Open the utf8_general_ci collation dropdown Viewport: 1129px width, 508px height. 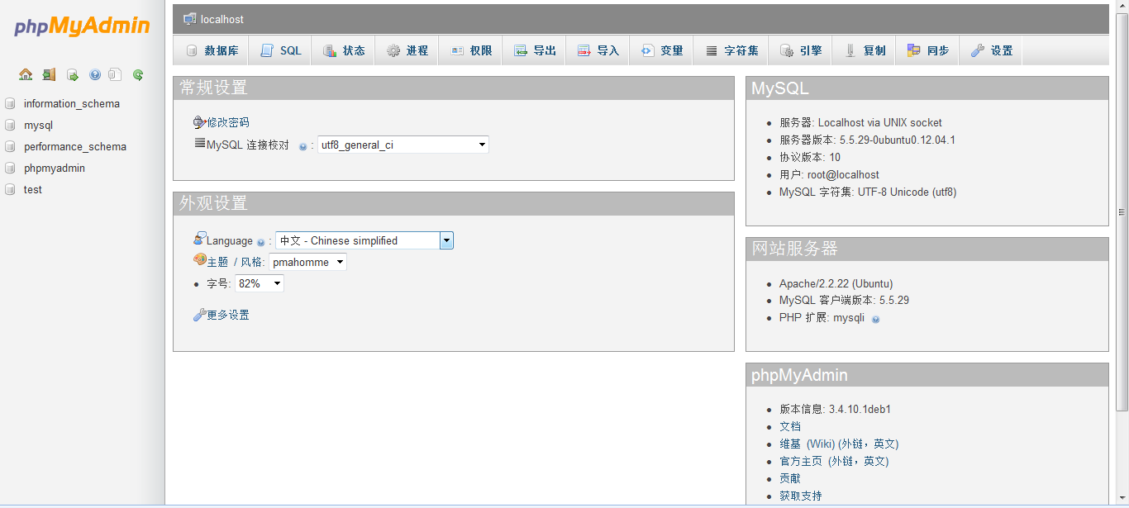pyautogui.click(x=403, y=145)
